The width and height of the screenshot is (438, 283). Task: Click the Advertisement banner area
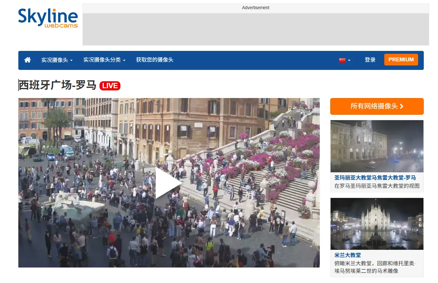pyautogui.click(x=255, y=29)
